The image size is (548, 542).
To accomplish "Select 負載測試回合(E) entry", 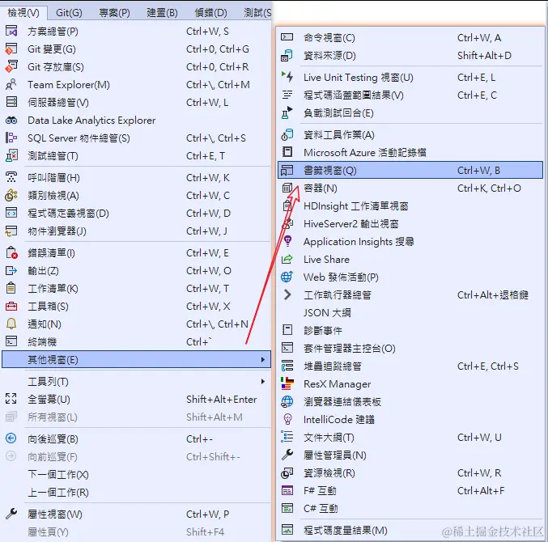I will [410, 112].
